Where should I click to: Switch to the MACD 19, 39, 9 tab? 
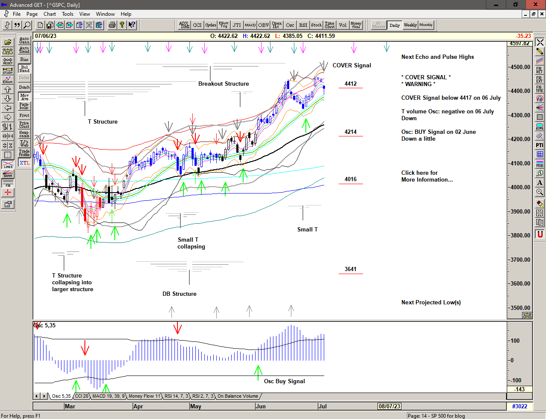pyautogui.click(x=108, y=396)
